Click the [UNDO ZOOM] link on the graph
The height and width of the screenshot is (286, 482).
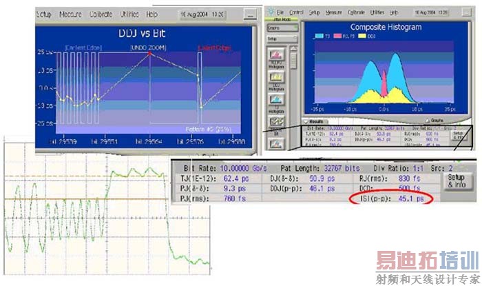click(149, 48)
